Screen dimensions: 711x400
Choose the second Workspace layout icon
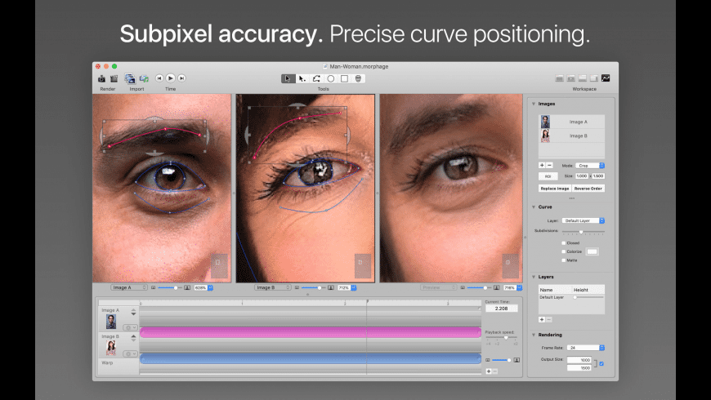point(571,78)
